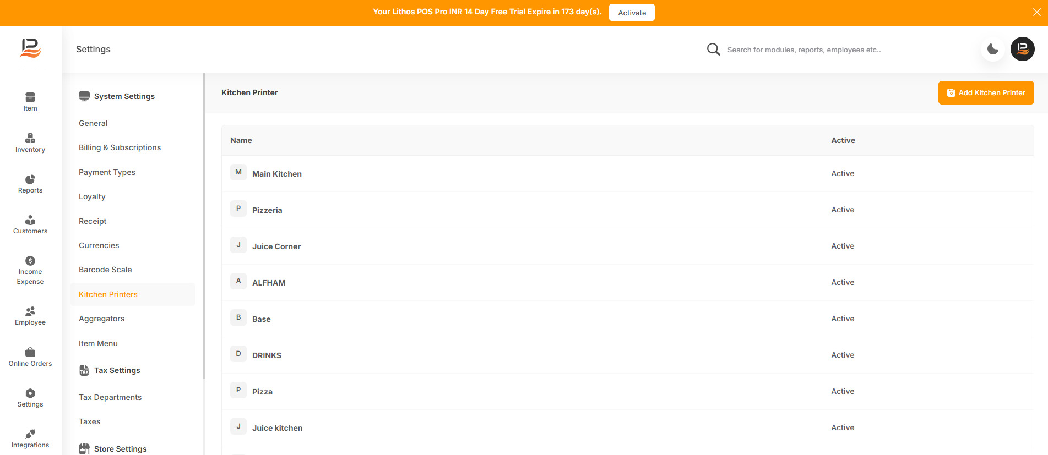Click the Tax Settings section heading
1048x455 pixels.
[x=117, y=370]
